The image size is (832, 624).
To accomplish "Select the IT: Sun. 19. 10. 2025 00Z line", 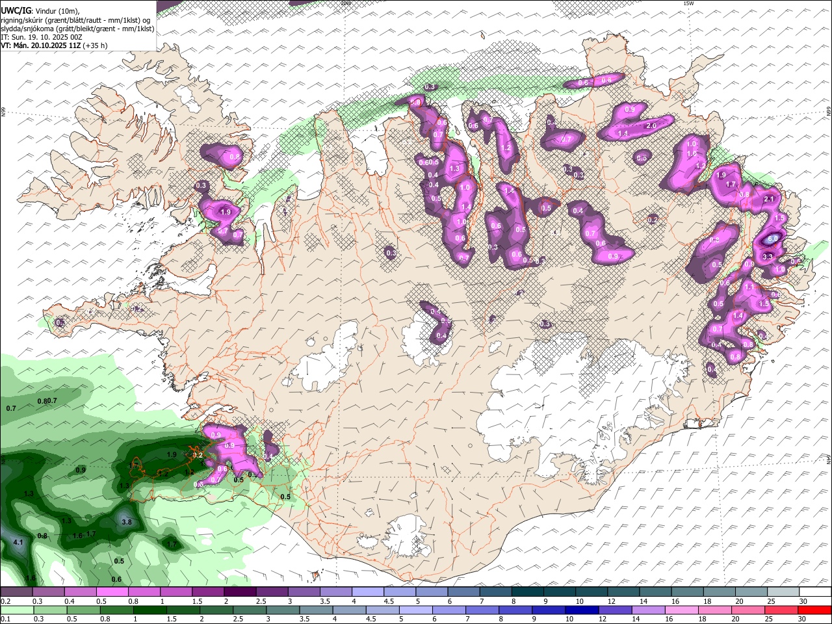I will pos(42,37).
